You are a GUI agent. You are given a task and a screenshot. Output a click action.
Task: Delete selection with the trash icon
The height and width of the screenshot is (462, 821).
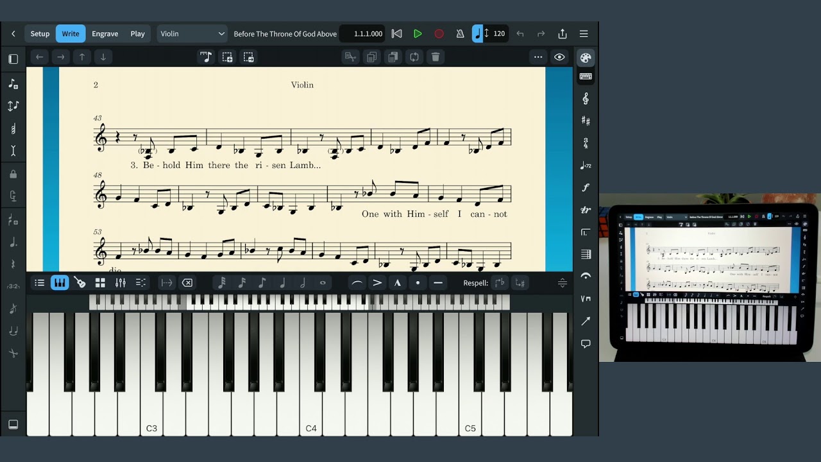click(436, 57)
